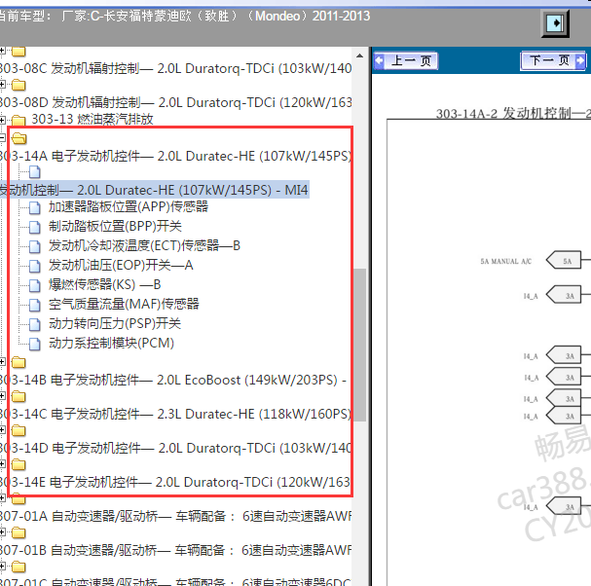The width and height of the screenshot is (591, 586).
Task: Click document icon for 动力系控制模块(PCM)
Action: pos(35,344)
